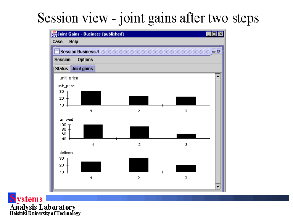
Task: Click the vertical scrollbar track in chart panel
Action: click(218, 130)
